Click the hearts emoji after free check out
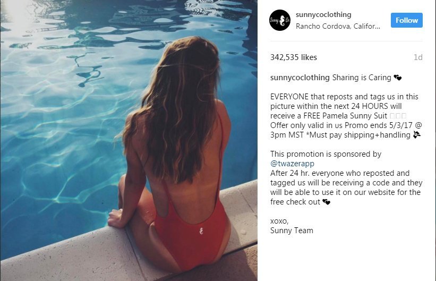The image size is (436, 281). pos(326,202)
